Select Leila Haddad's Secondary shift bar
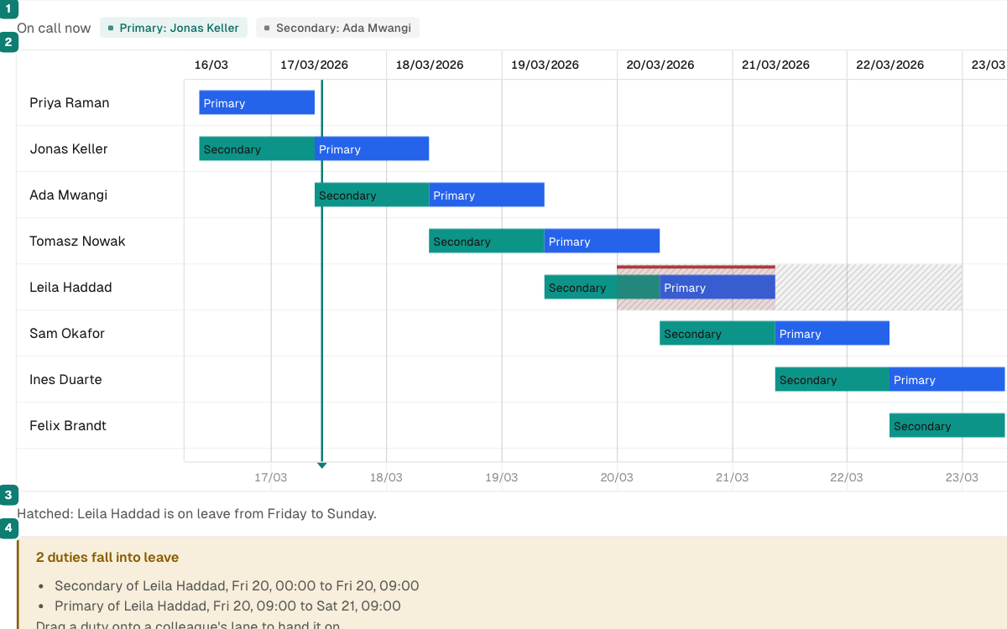Screen dimensions: 1007x629 [x=602, y=287]
